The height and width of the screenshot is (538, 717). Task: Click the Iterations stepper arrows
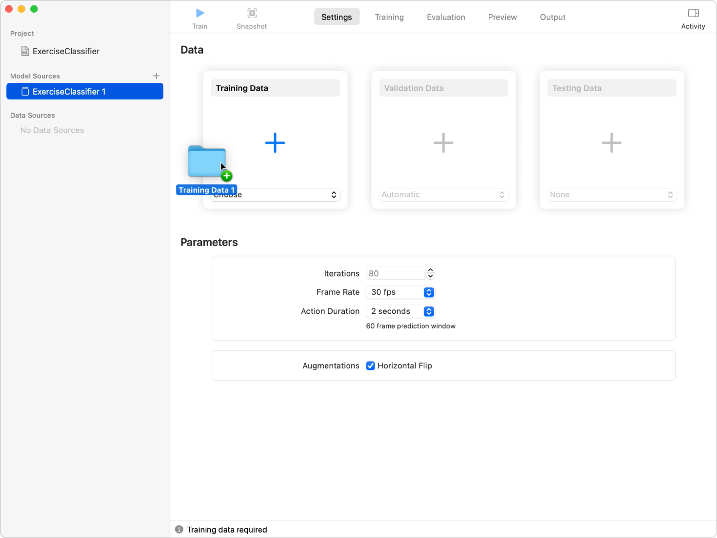click(430, 273)
